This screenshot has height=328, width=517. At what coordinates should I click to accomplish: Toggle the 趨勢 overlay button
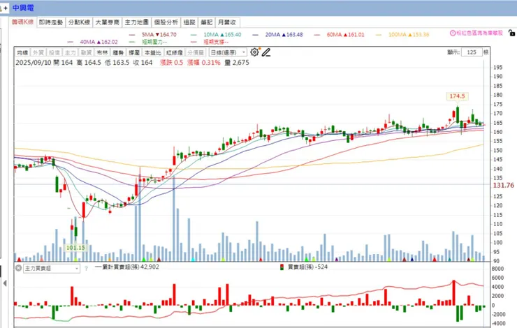[118, 52]
